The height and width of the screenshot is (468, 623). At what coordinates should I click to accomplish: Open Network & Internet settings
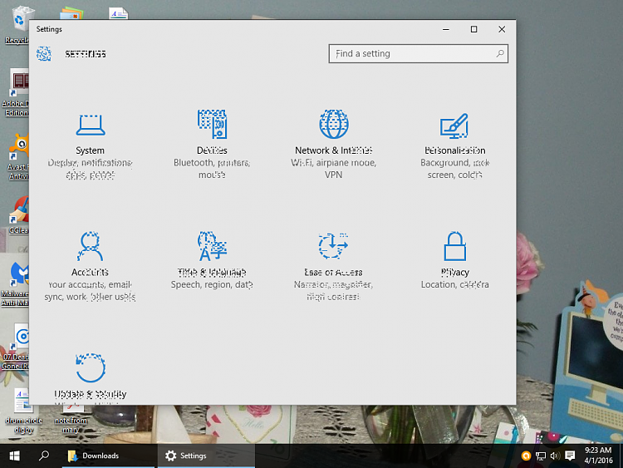pos(333,137)
